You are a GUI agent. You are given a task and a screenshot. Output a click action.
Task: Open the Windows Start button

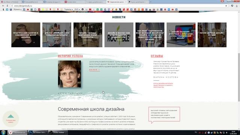click(3, 132)
